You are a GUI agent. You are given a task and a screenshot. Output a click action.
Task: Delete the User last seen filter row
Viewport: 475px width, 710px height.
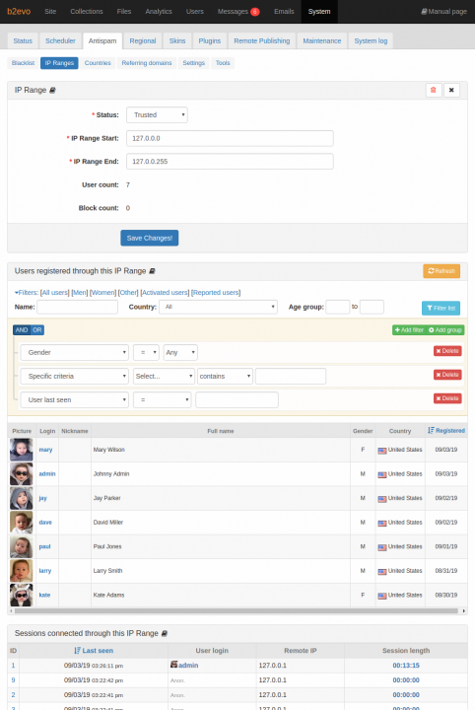[447, 398]
